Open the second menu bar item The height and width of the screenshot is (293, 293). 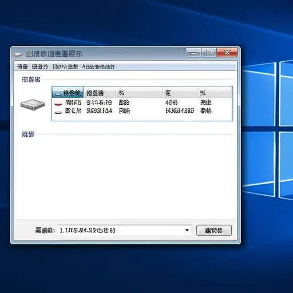tap(39, 66)
